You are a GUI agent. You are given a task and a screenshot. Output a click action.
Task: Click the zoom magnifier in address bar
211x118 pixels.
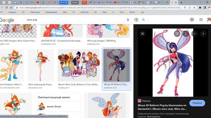tap(185, 8)
